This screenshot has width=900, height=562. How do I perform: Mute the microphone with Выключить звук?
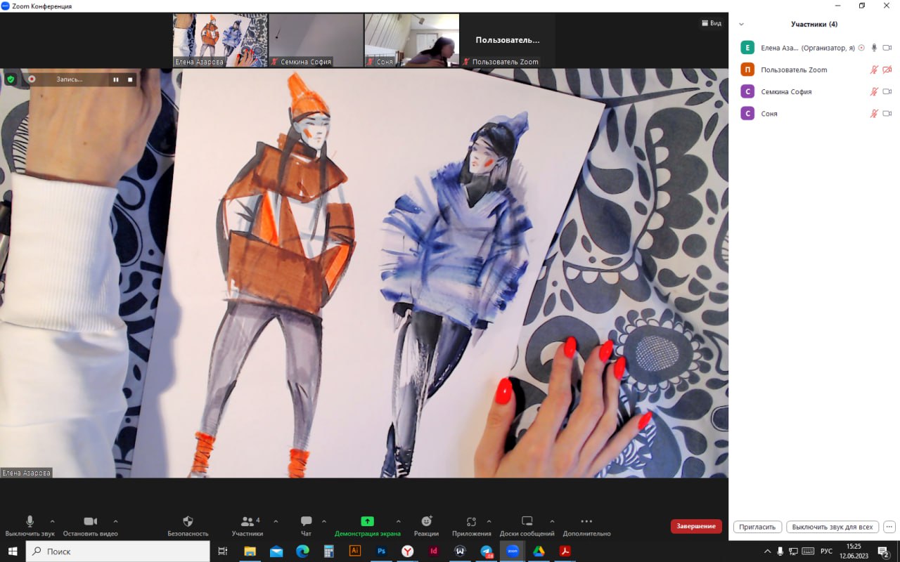(30, 526)
